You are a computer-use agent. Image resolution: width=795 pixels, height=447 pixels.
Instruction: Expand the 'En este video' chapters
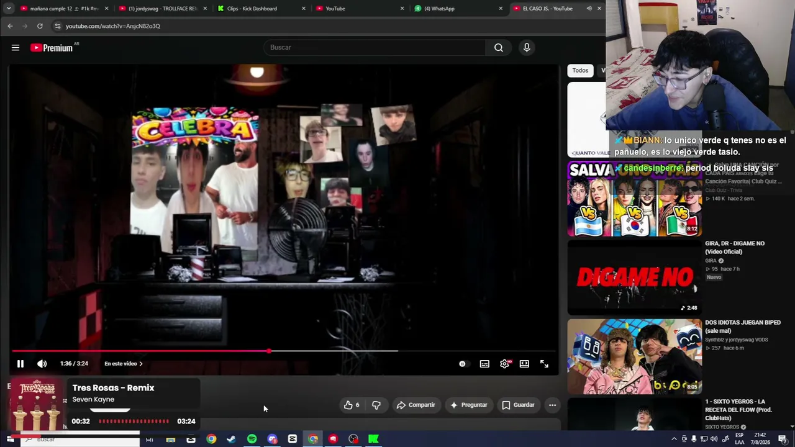pyautogui.click(x=124, y=364)
